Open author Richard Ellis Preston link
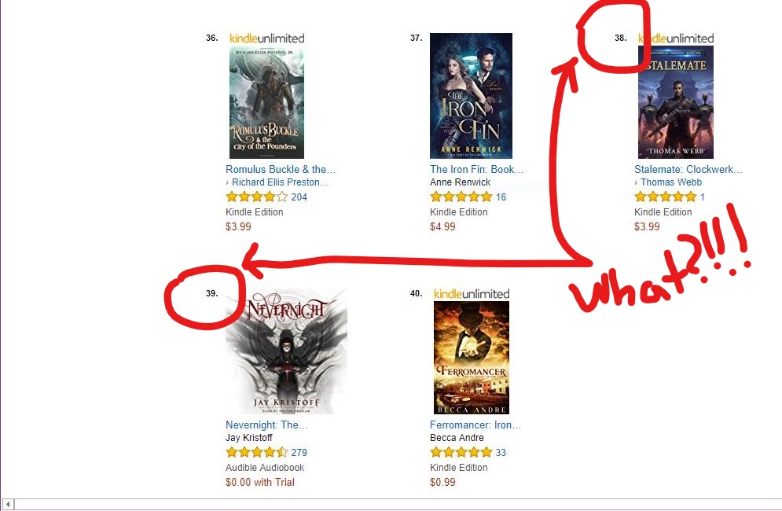The width and height of the screenshot is (782, 511). (280, 182)
